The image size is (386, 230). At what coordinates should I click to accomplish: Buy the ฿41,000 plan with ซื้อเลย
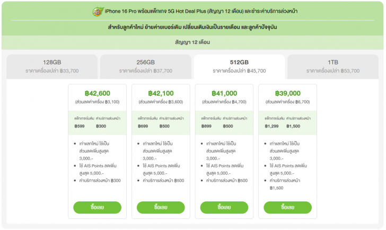click(x=224, y=207)
